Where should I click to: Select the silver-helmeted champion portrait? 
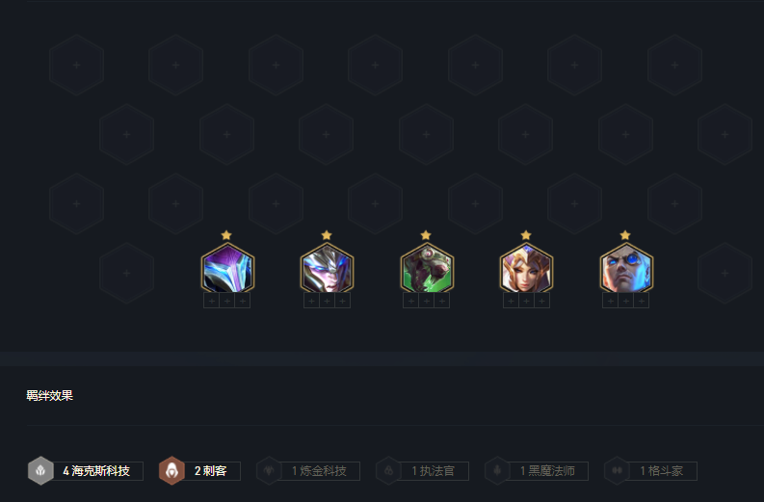(327, 268)
